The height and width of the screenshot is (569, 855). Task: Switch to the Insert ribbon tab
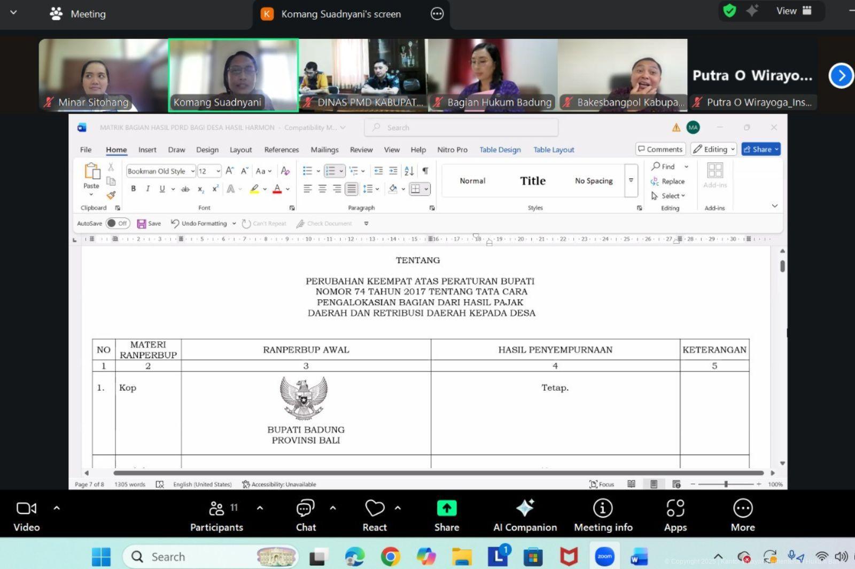(147, 150)
